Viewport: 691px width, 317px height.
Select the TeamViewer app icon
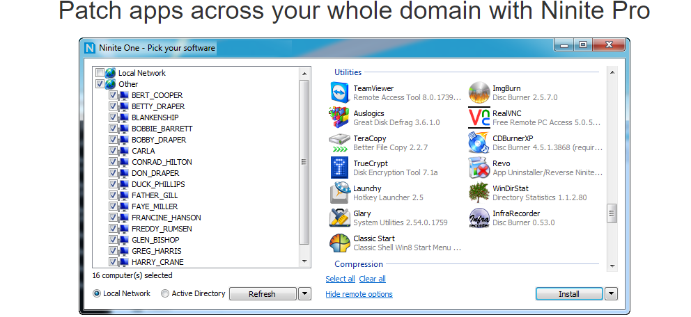pos(339,92)
